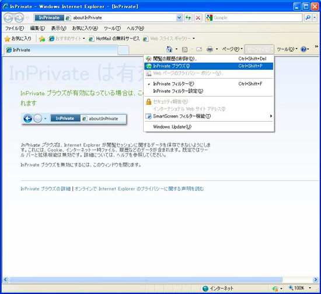Click the Internet Explorer privacy statement link
321x294 pixels.
tap(139, 189)
